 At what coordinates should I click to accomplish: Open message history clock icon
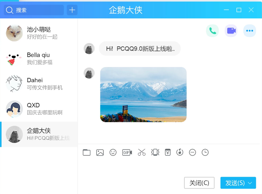click(205, 152)
